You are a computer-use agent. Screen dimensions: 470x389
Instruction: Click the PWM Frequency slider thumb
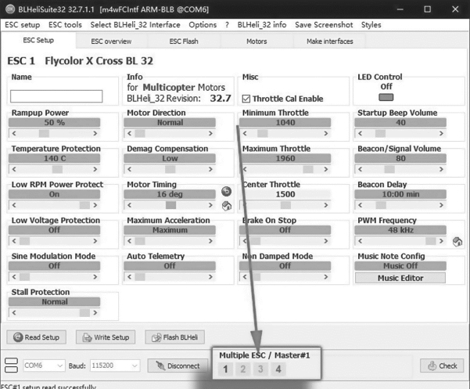(431, 241)
